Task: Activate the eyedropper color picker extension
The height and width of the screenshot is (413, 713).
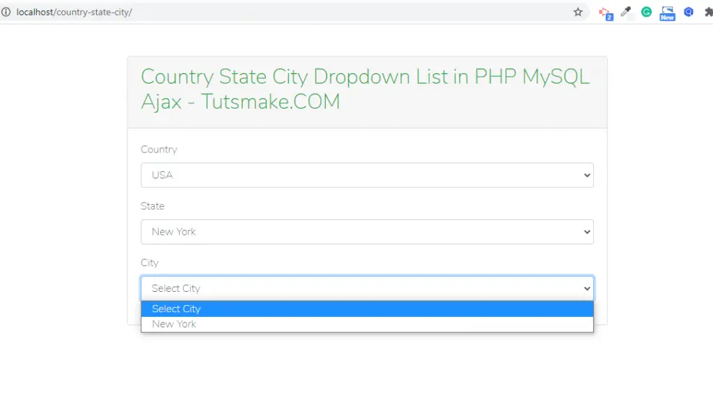Action: point(626,12)
